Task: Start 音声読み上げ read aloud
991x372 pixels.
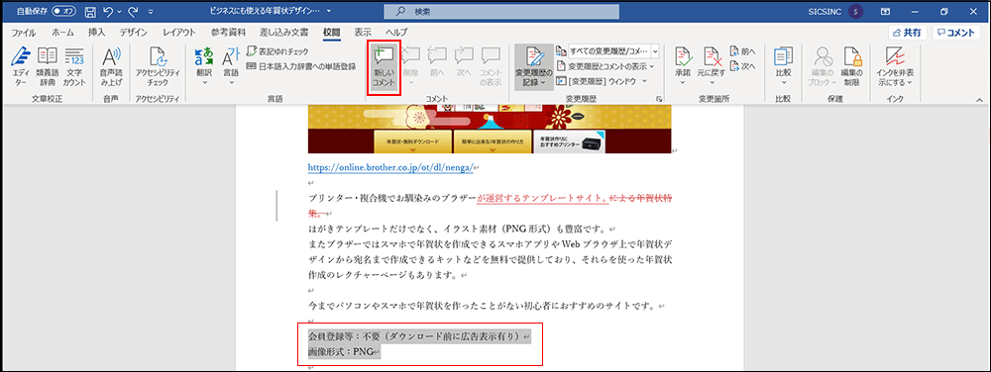Action: tap(111, 67)
